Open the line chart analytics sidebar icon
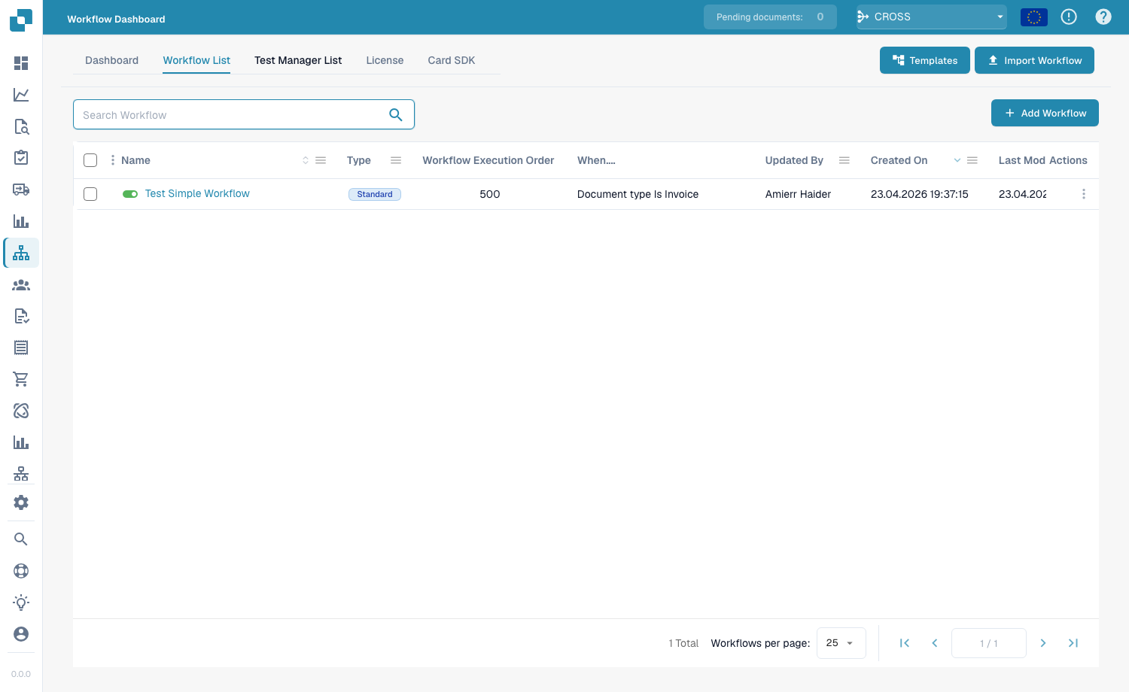Image resolution: width=1129 pixels, height=692 pixels. [x=21, y=95]
